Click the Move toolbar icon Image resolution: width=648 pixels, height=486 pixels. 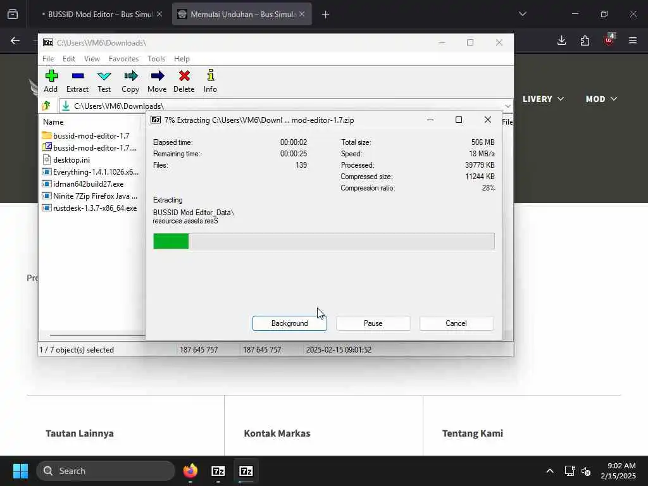click(x=157, y=81)
